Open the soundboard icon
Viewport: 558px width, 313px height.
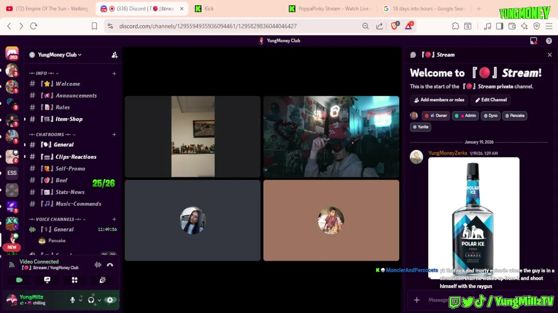tap(102, 280)
